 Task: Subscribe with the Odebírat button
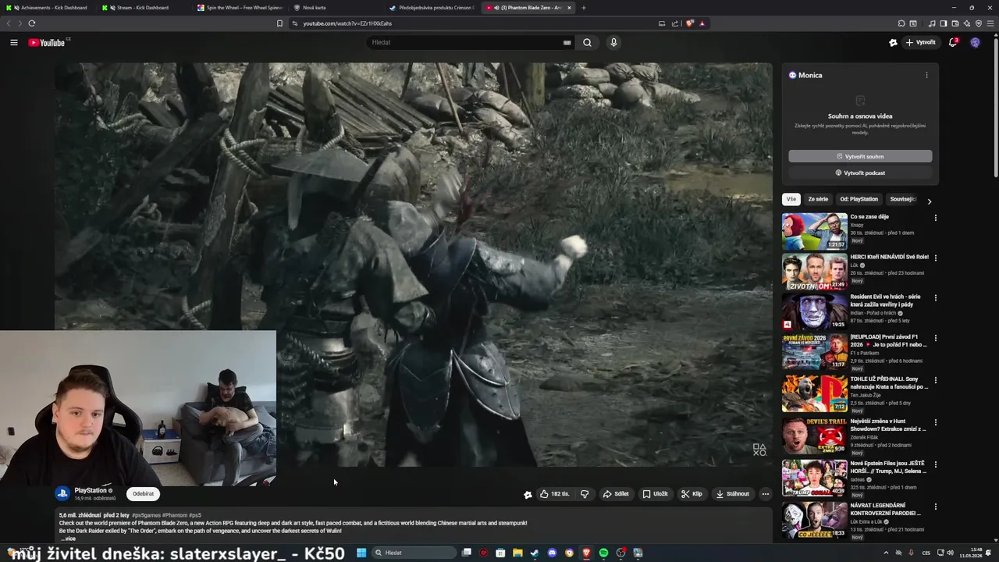(143, 494)
